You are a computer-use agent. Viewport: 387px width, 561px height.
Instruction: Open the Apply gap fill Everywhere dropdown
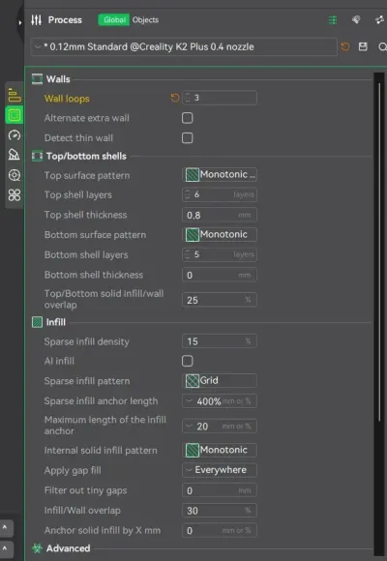pos(220,470)
